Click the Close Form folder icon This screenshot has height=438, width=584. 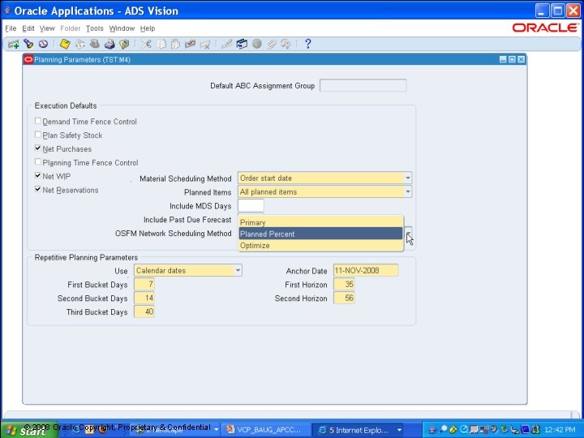(124, 44)
